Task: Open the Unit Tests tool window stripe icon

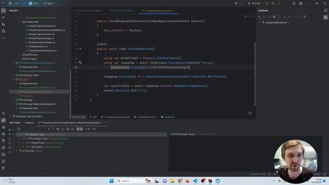Action: click(x=4, y=120)
